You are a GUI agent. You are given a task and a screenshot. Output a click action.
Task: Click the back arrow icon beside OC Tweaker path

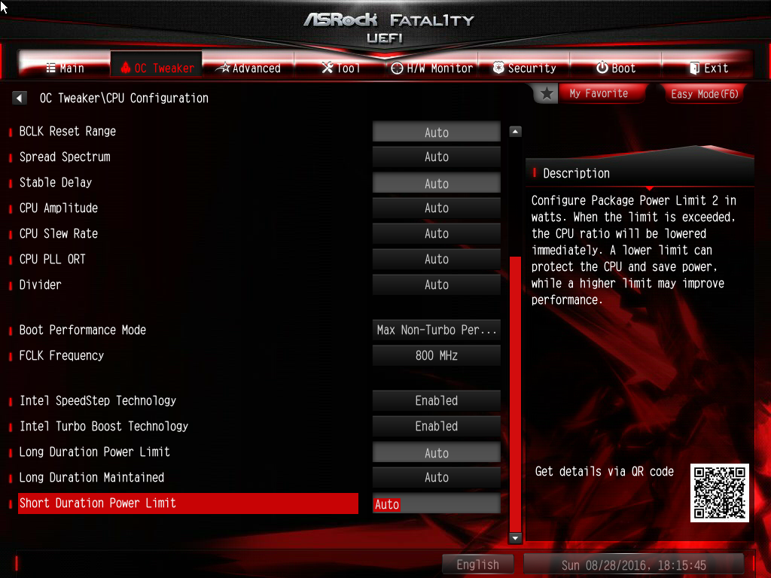[19, 98]
